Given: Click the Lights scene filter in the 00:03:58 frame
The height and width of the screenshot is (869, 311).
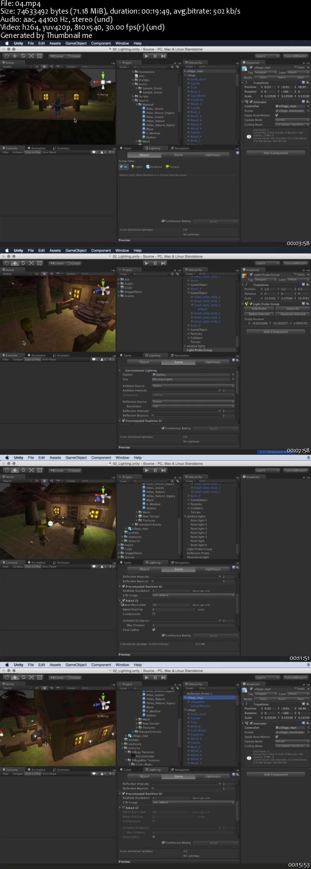Looking at the screenshot, I should [x=137, y=167].
